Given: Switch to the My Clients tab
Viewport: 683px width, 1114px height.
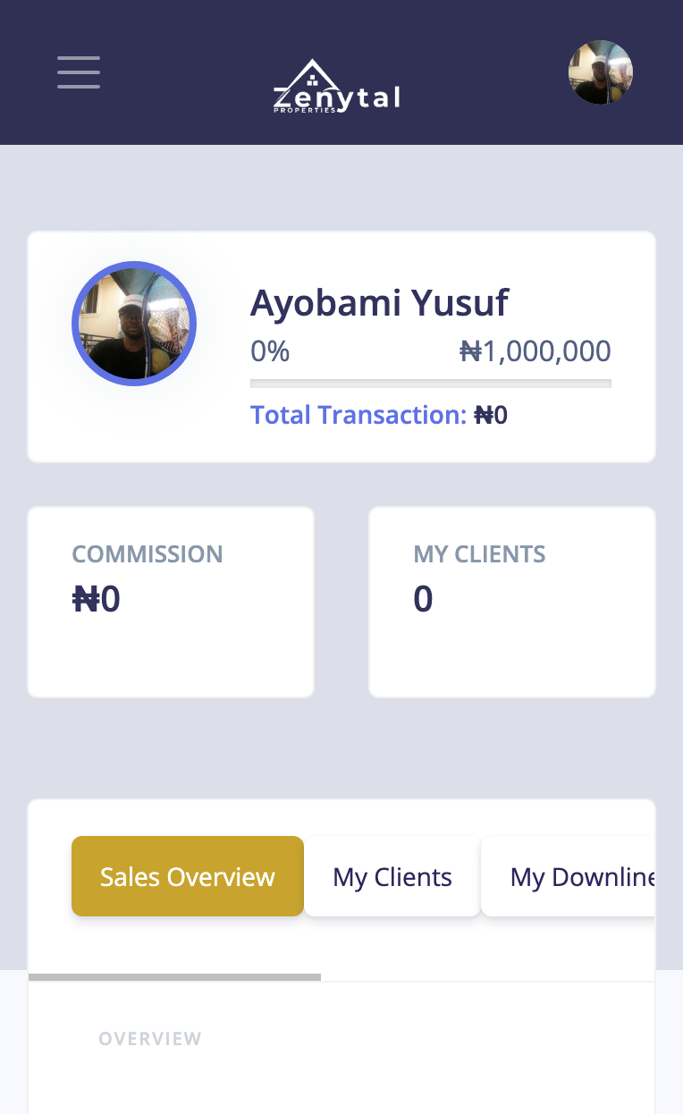Looking at the screenshot, I should [x=392, y=877].
